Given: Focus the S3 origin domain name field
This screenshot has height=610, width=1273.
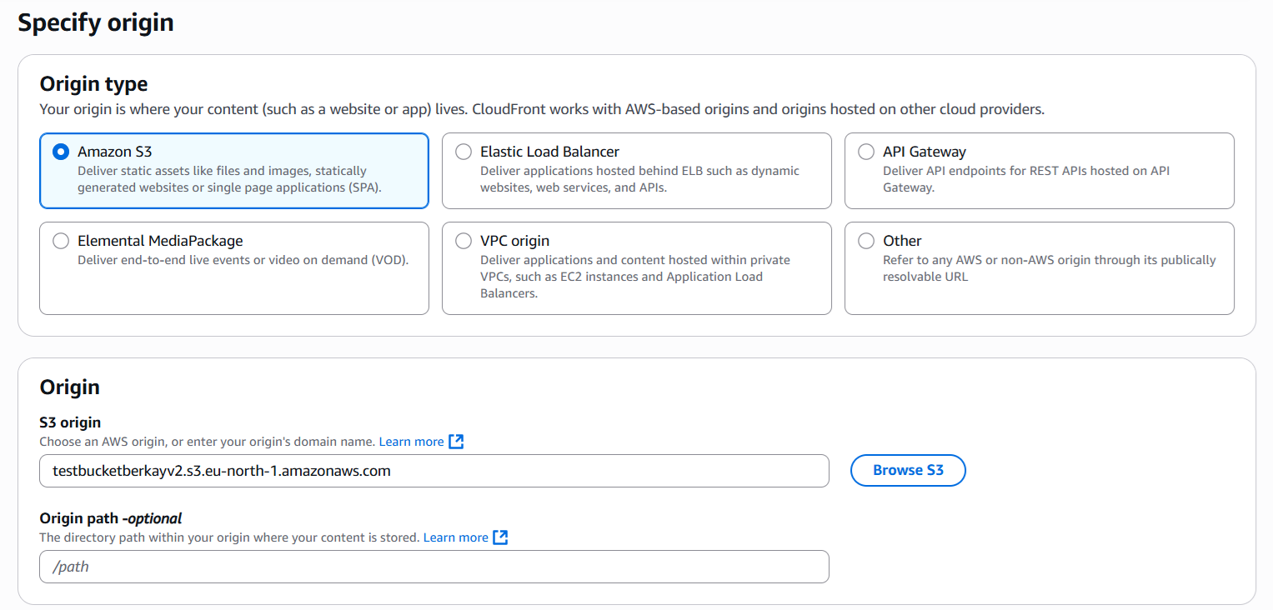Looking at the screenshot, I should (x=434, y=471).
